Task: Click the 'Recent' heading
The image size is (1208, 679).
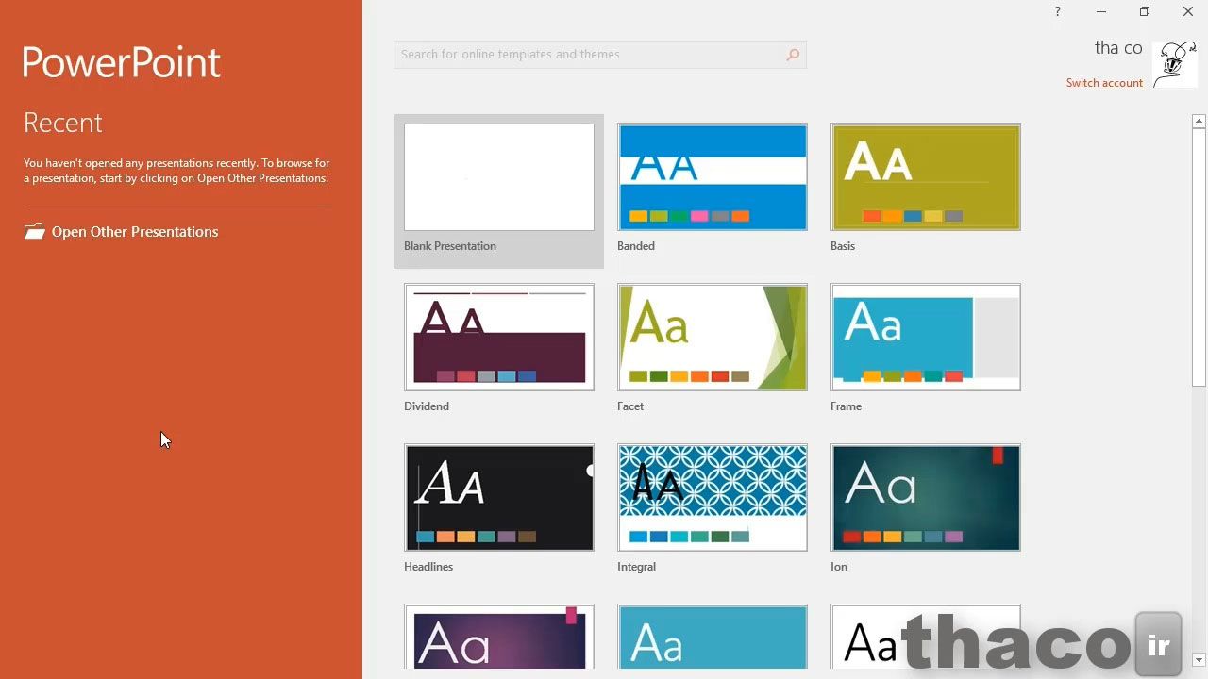Action: [63, 123]
